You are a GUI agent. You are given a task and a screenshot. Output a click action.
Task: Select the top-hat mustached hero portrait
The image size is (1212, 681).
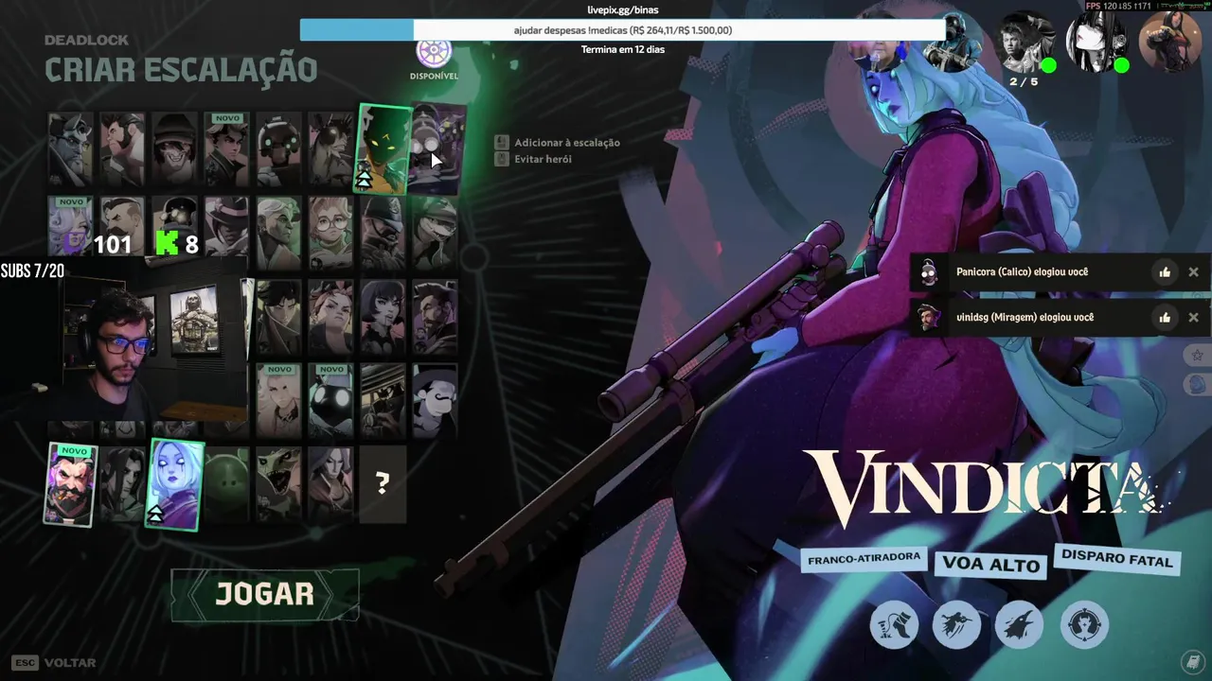click(435, 400)
